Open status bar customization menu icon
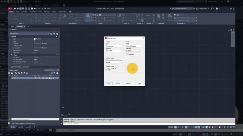 234,127
